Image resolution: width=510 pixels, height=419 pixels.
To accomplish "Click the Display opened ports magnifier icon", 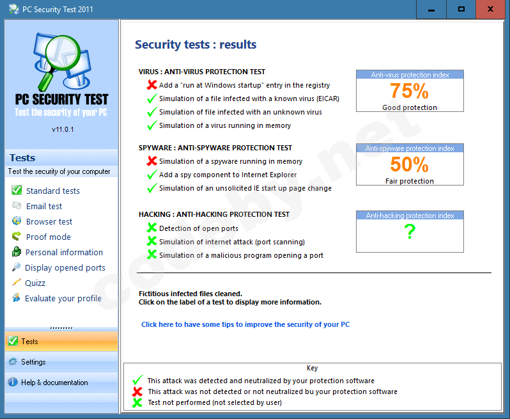I will (16, 267).
